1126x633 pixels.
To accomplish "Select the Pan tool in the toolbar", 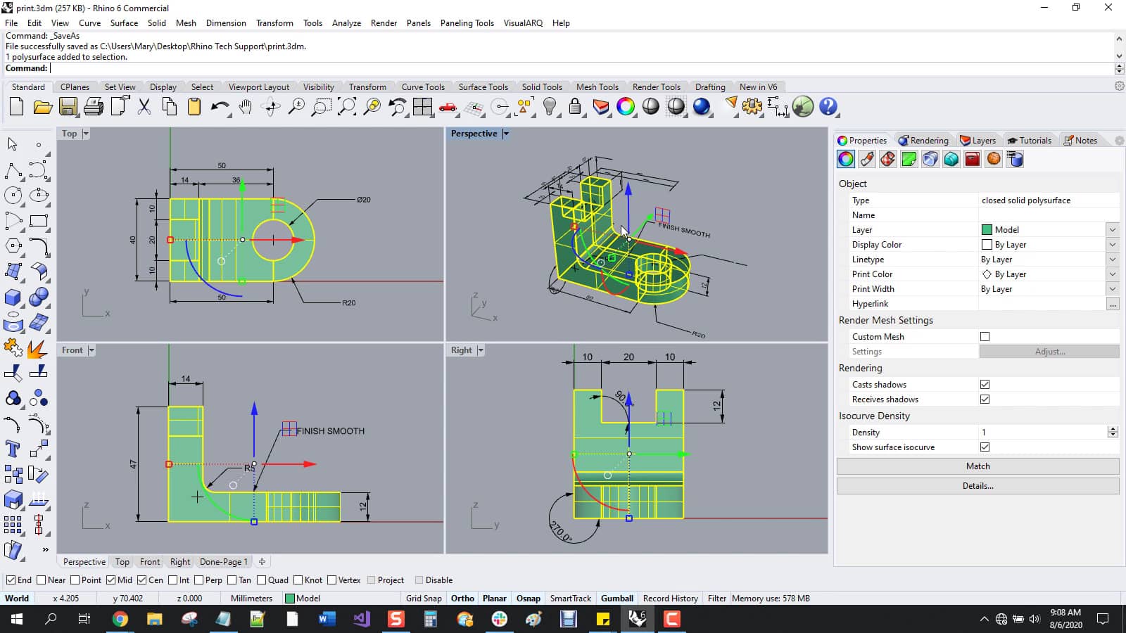I will (x=245, y=107).
